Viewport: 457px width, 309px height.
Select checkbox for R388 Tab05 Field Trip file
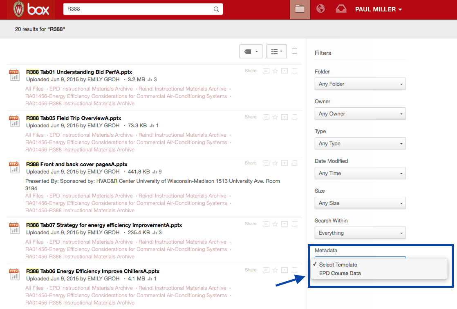click(x=295, y=117)
